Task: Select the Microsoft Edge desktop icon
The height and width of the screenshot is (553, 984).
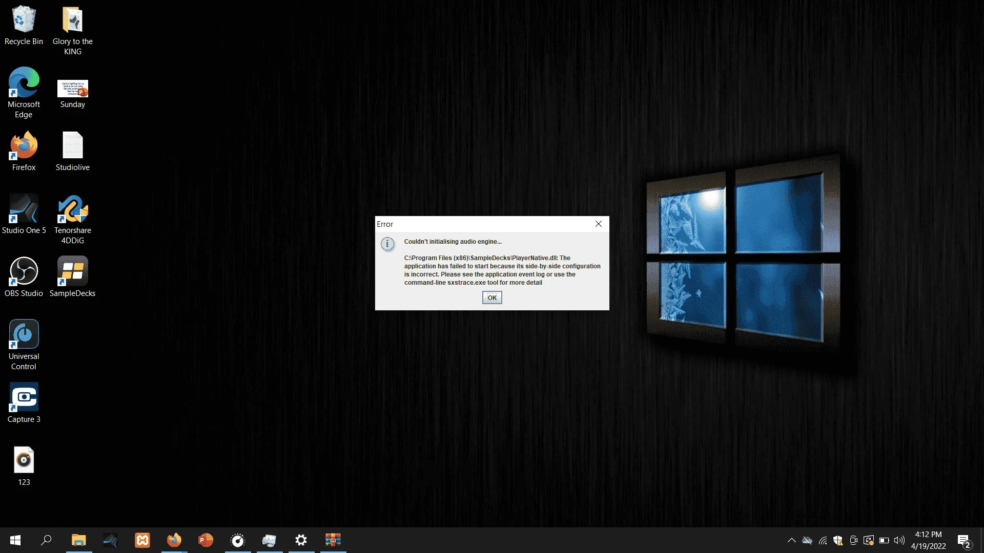Action: [24, 93]
